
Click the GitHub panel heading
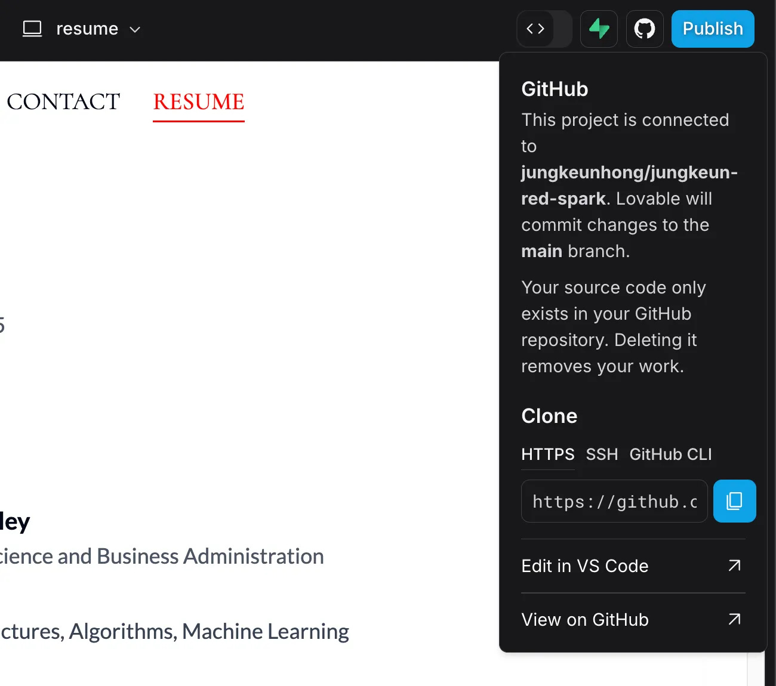click(x=555, y=89)
